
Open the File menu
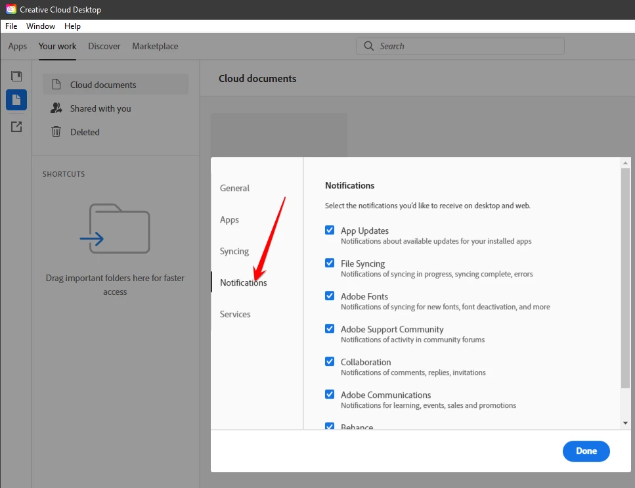pyautogui.click(x=11, y=26)
